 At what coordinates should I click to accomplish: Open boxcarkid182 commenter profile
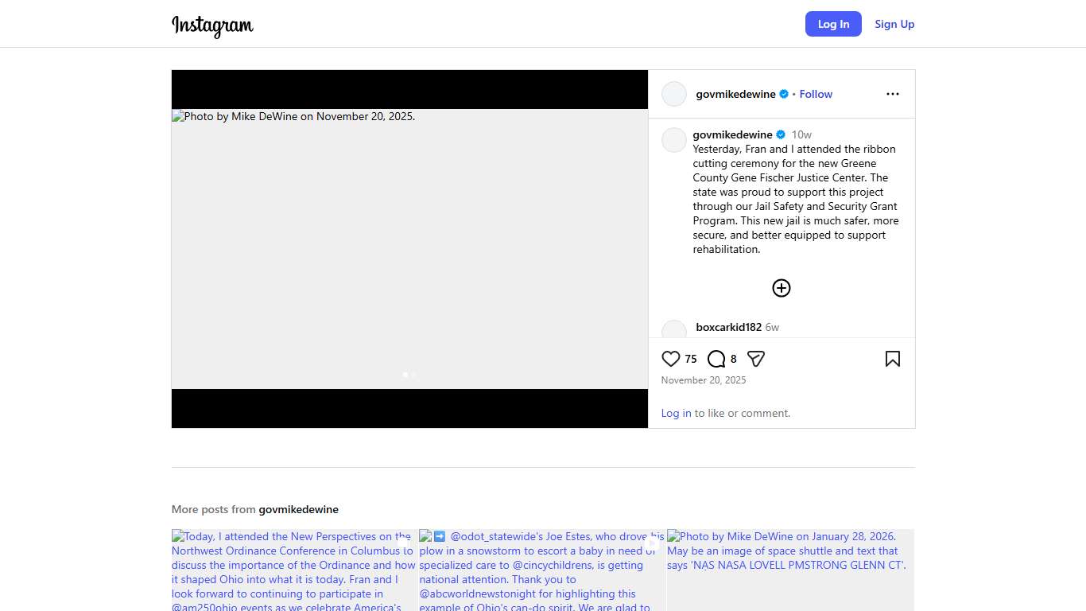tap(728, 327)
